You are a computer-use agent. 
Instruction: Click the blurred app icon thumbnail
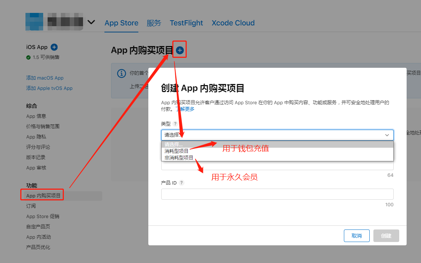[x=34, y=22]
